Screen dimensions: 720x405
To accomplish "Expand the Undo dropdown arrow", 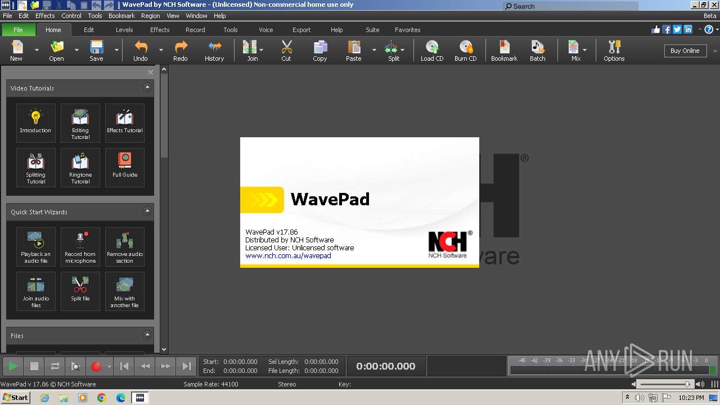I will click(161, 50).
